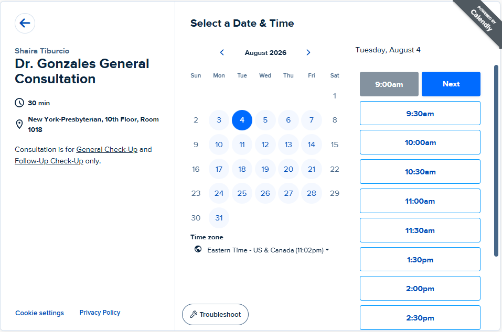Open the Privacy Policy link
The image size is (502, 332).
(x=100, y=313)
